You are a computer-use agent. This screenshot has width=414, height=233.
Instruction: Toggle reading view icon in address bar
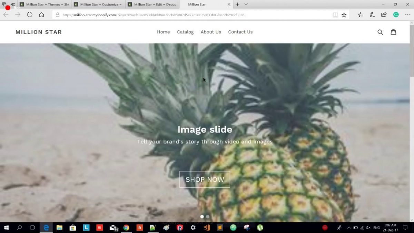click(x=335, y=15)
